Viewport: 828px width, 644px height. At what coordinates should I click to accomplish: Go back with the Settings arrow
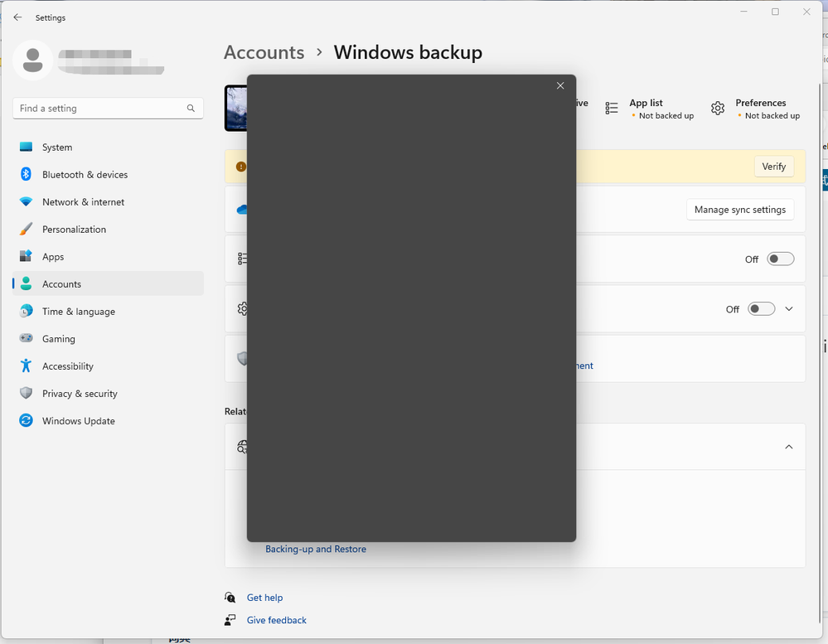click(17, 17)
